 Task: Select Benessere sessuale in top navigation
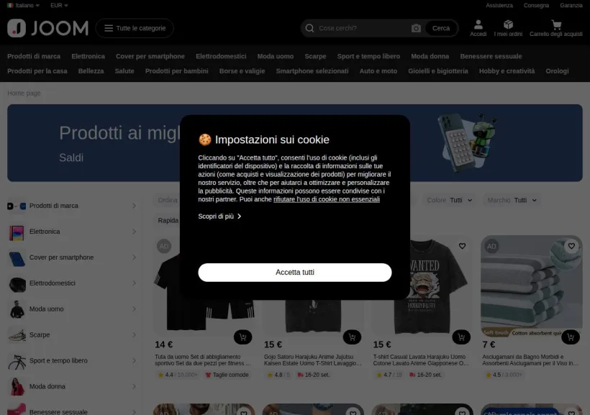click(x=491, y=56)
